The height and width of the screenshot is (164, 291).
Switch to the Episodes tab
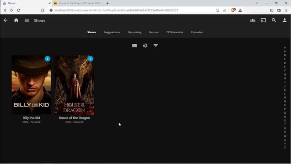pyautogui.click(x=197, y=32)
